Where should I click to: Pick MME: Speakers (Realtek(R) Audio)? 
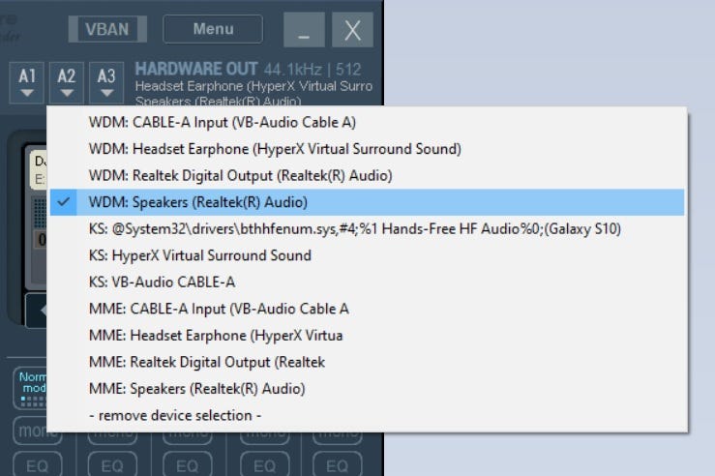(x=367, y=389)
